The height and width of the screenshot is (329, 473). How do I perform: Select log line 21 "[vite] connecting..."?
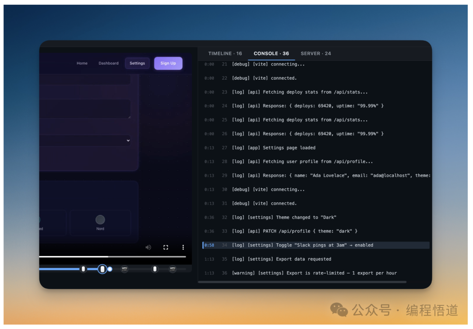tap(316, 64)
